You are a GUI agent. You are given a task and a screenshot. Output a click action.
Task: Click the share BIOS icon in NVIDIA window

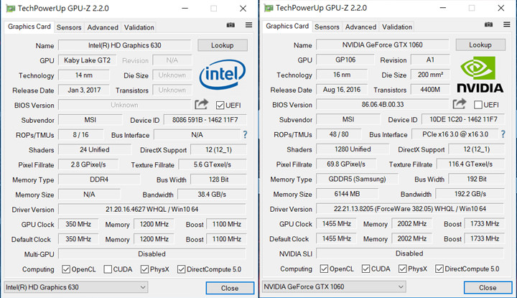[x=460, y=104]
